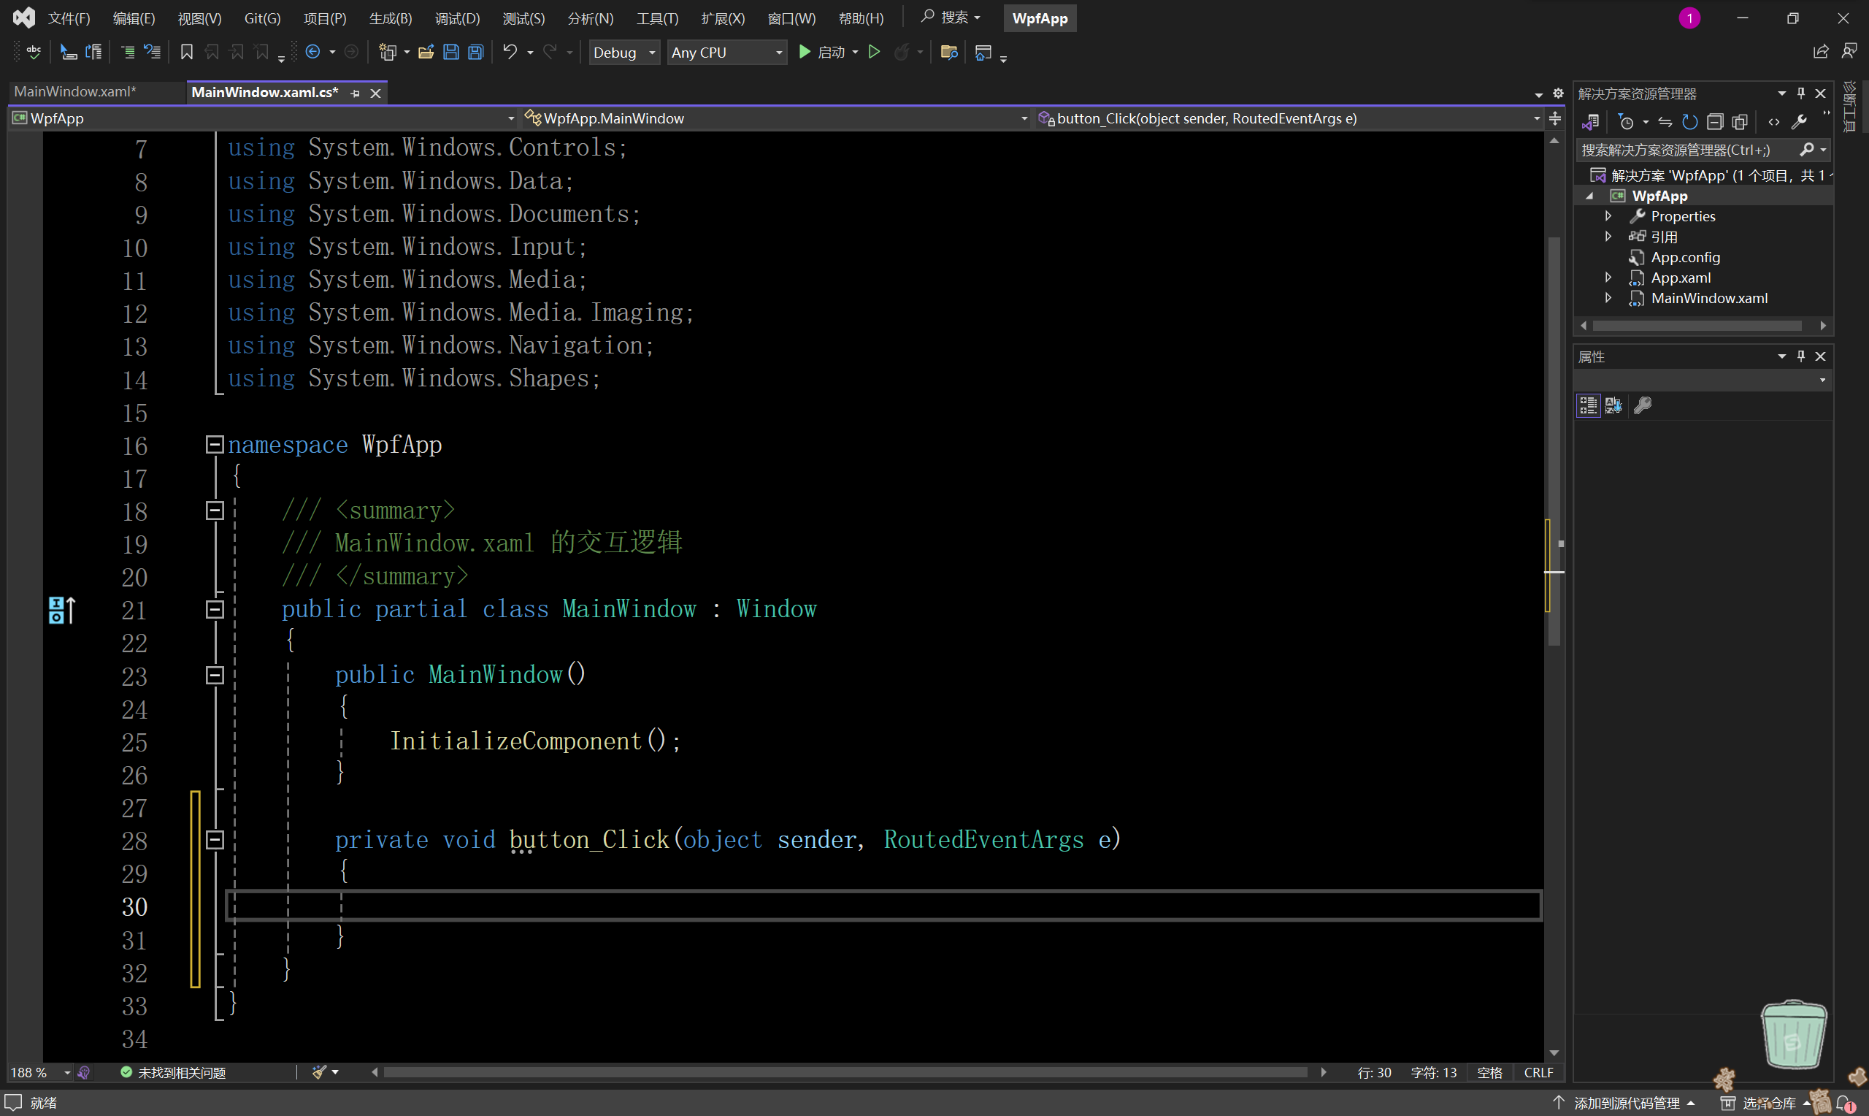Image resolution: width=1869 pixels, height=1116 pixels.
Task: Open the 视图(V) menu
Action: [199, 18]
